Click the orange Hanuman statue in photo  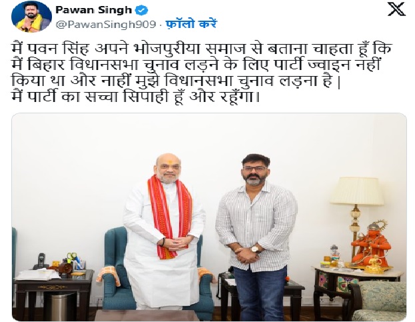tap(371, 243)
